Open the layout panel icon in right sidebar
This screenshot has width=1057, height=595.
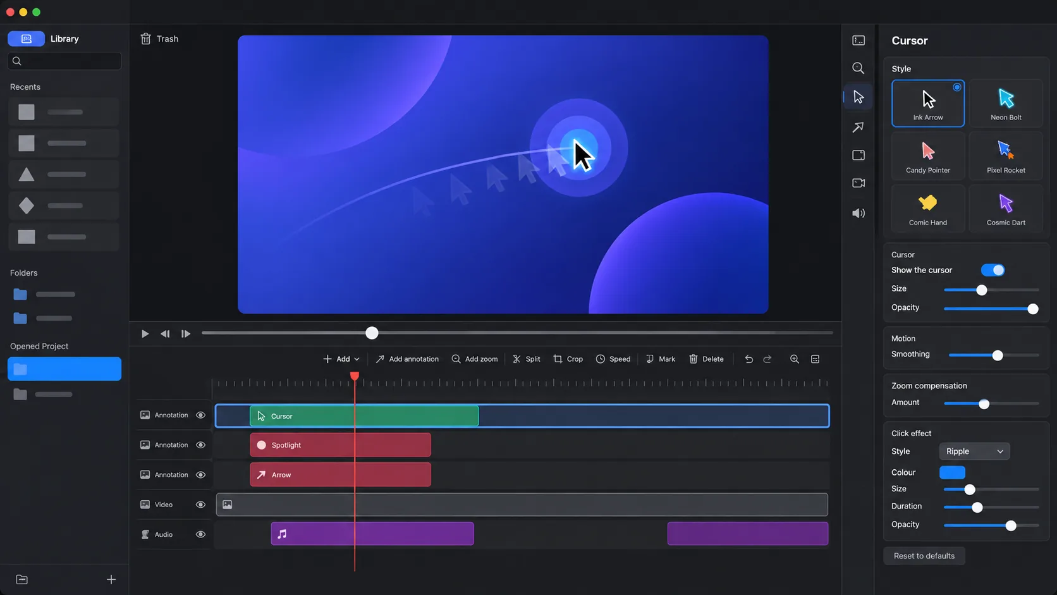tap(858, 40)
